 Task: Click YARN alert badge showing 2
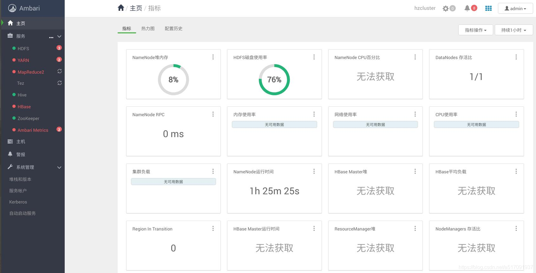coord(59,60)
